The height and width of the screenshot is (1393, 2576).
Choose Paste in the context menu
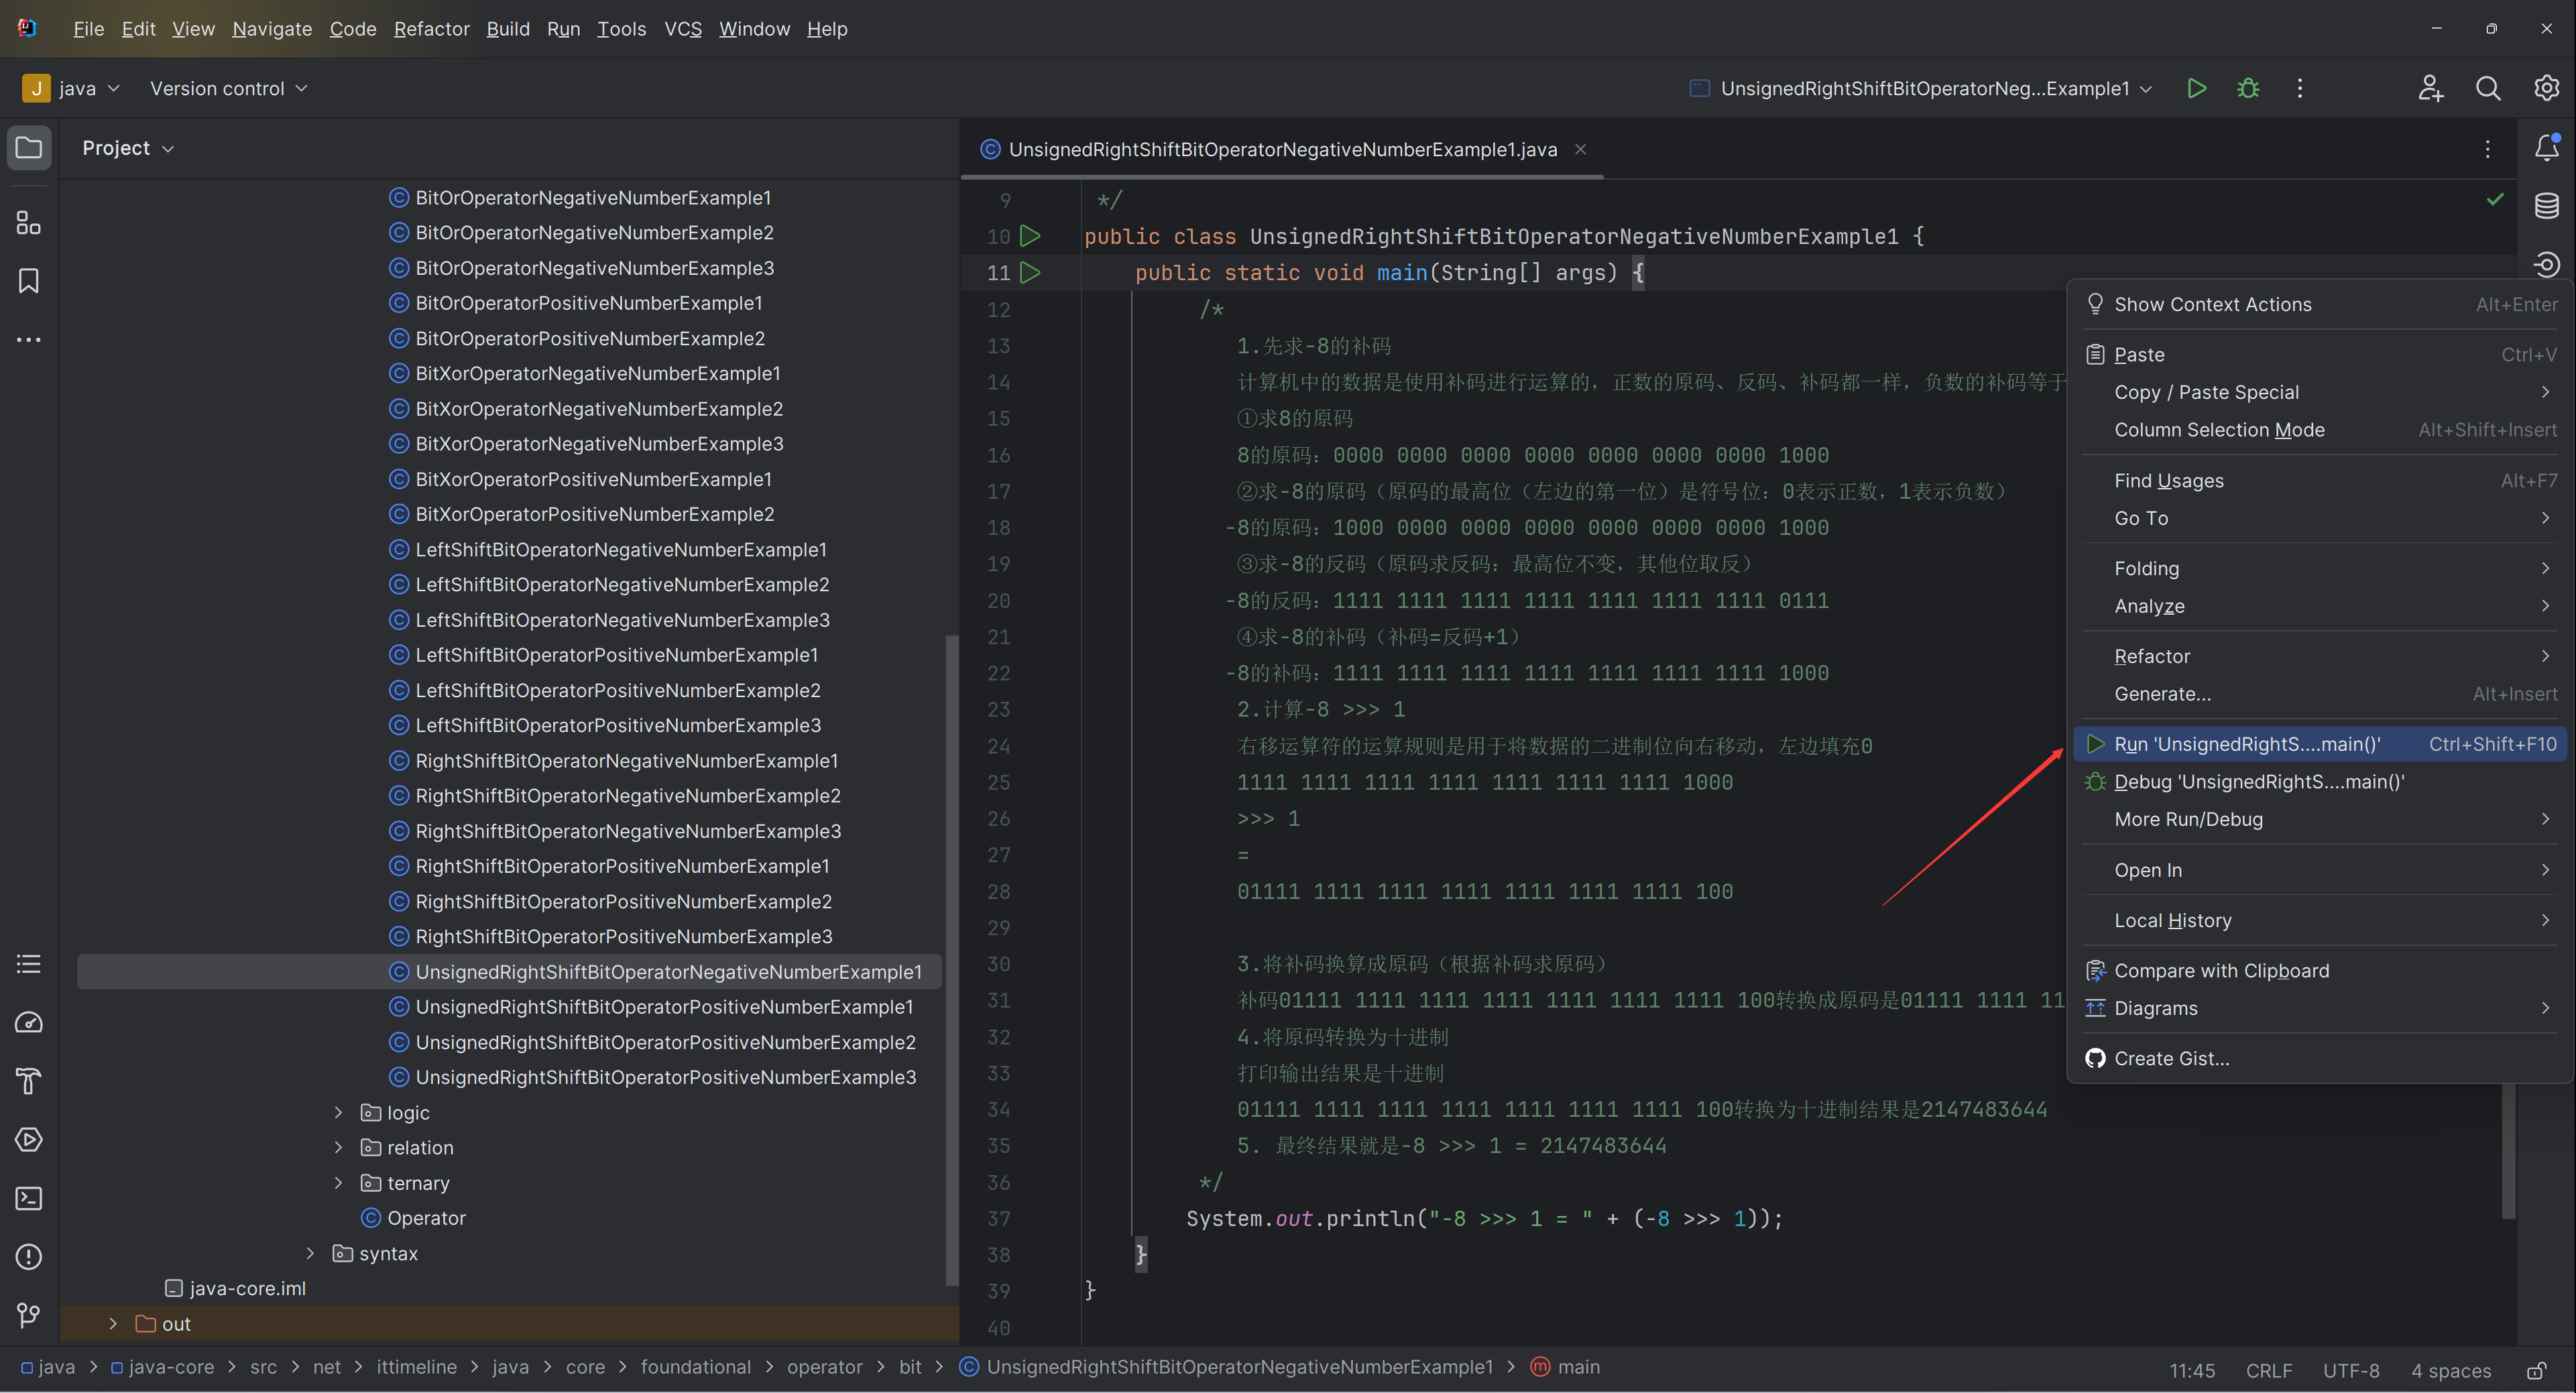tap(2320, 354)
